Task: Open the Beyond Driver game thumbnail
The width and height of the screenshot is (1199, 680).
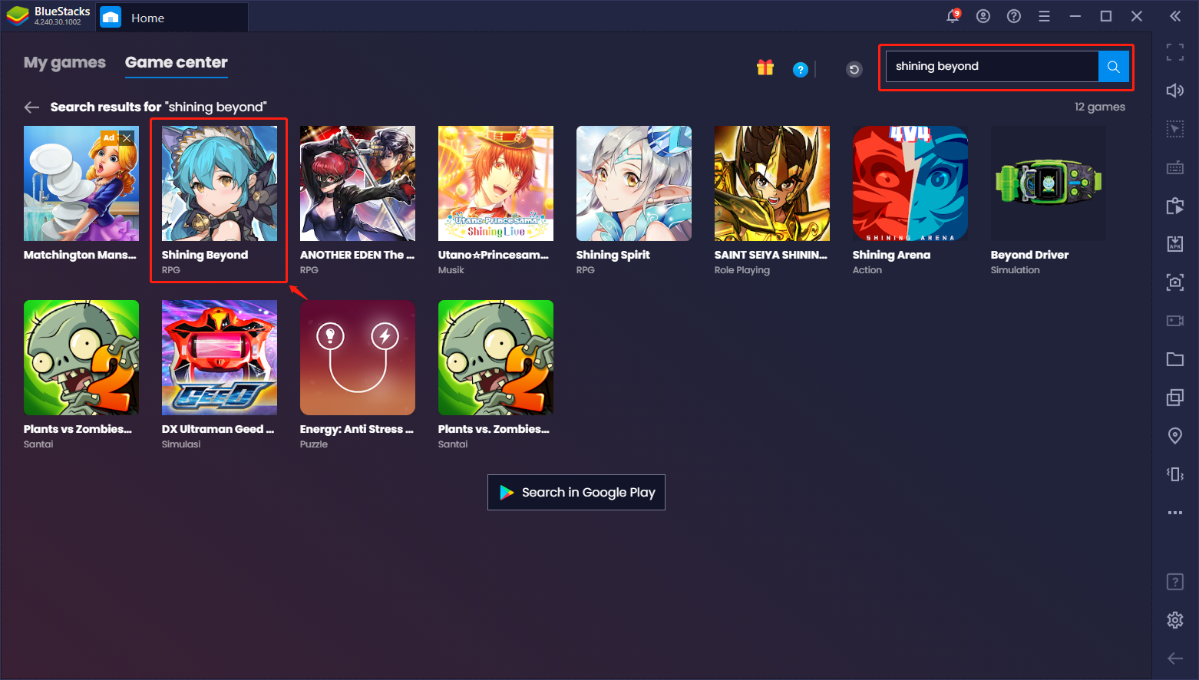Action: 1049,183
